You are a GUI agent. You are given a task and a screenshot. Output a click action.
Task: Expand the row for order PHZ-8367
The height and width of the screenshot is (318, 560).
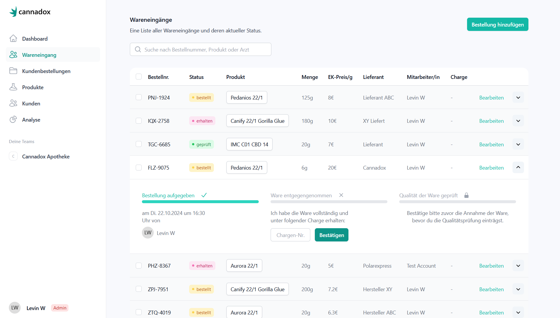click(x=518, y=265)
